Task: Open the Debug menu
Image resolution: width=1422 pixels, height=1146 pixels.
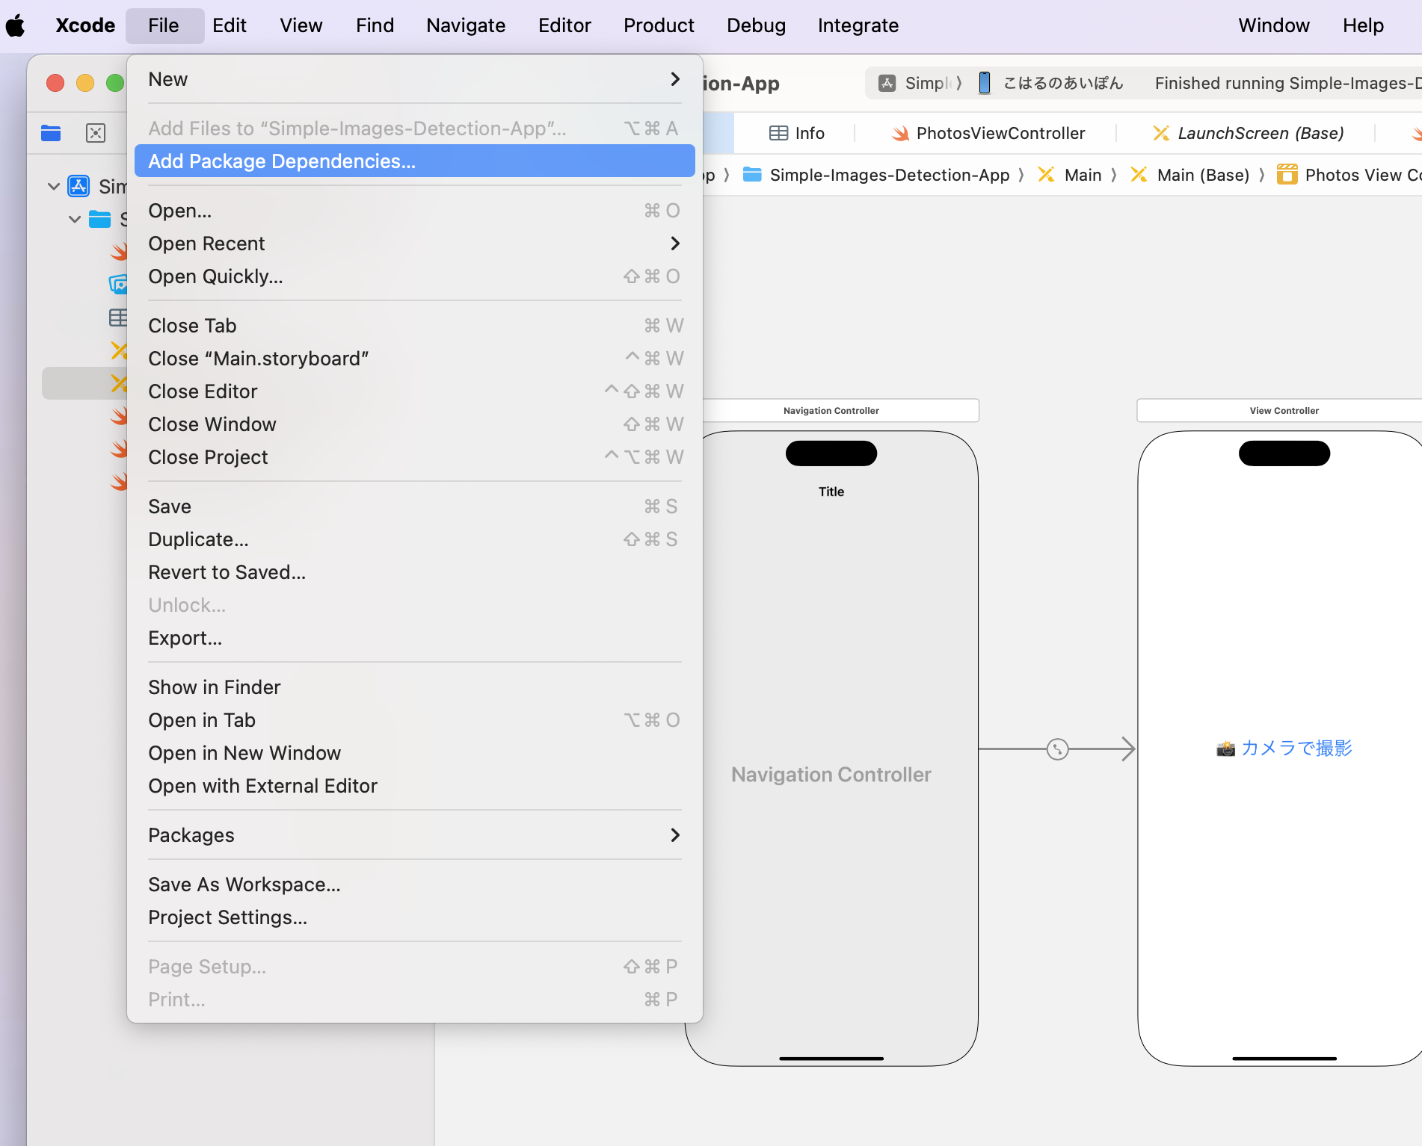Action: click(x=756, y=25)
